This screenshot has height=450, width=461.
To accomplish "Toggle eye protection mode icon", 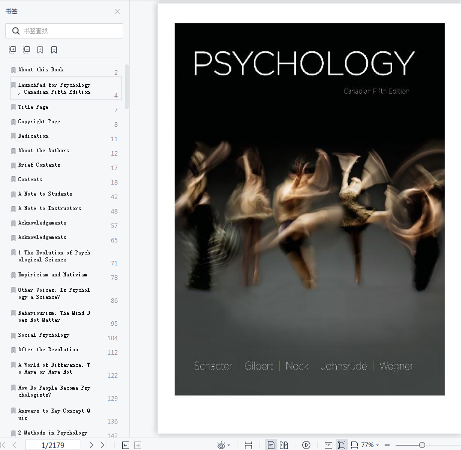I will 221,446.
